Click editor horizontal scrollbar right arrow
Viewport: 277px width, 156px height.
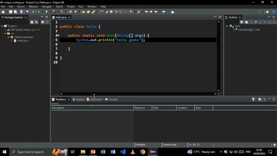pos(215,94)
